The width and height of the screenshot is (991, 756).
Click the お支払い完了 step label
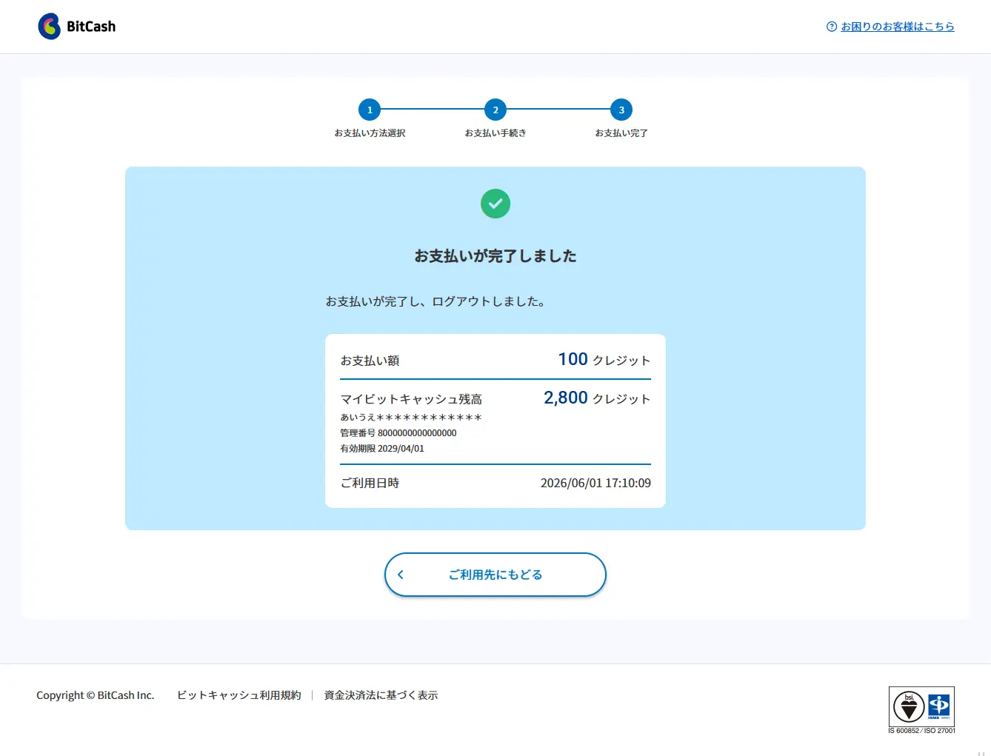621,133
